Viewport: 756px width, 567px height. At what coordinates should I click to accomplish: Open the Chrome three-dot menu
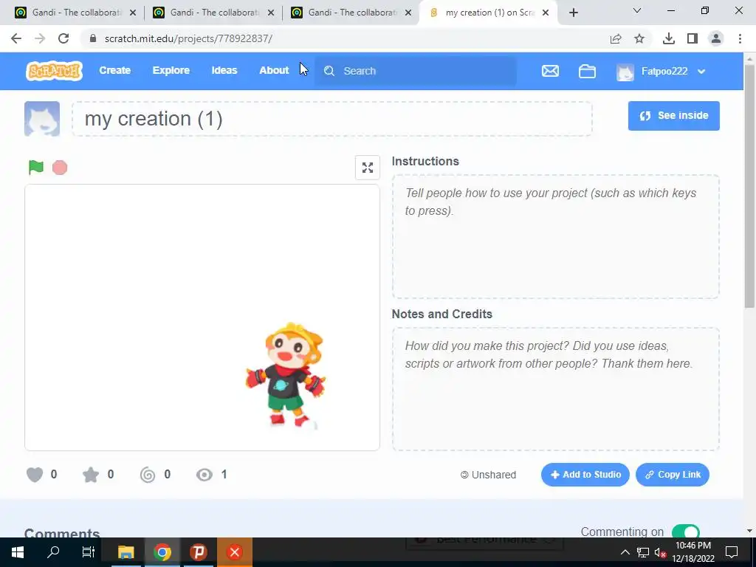coord(740,38)
